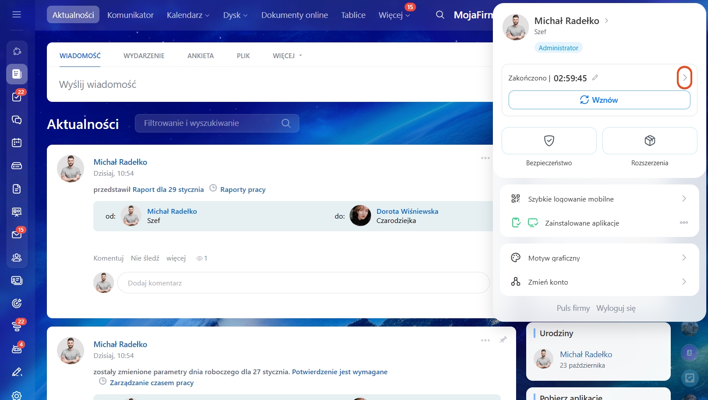Screen dimensions: 708x400
Task: Open the mail envelope icon with the 15 badge
Action: (x=17, y=235)
